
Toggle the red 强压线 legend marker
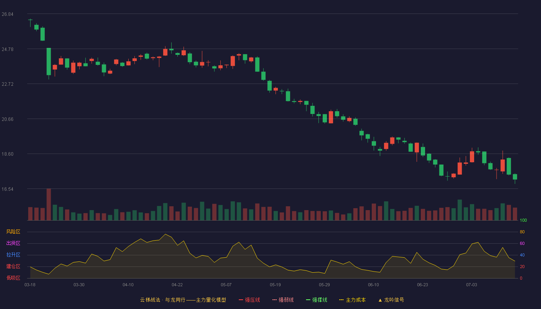click(241, 300)
